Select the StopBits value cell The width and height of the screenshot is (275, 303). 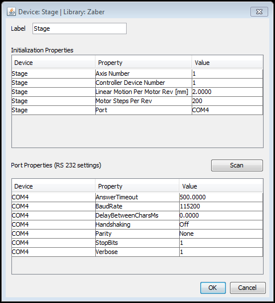[x=221, y=243]
